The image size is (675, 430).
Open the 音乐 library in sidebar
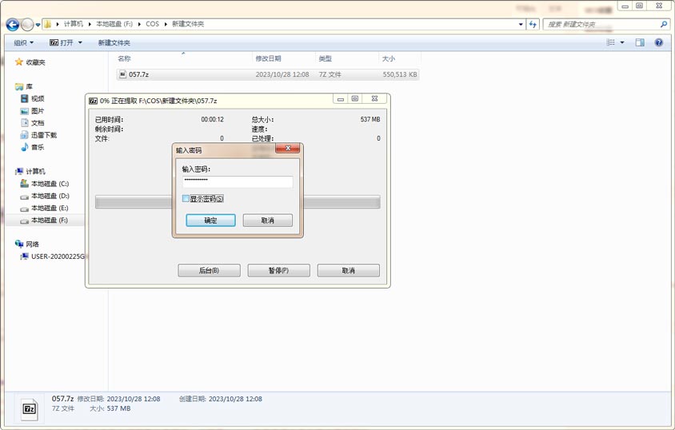coord(37,147)
